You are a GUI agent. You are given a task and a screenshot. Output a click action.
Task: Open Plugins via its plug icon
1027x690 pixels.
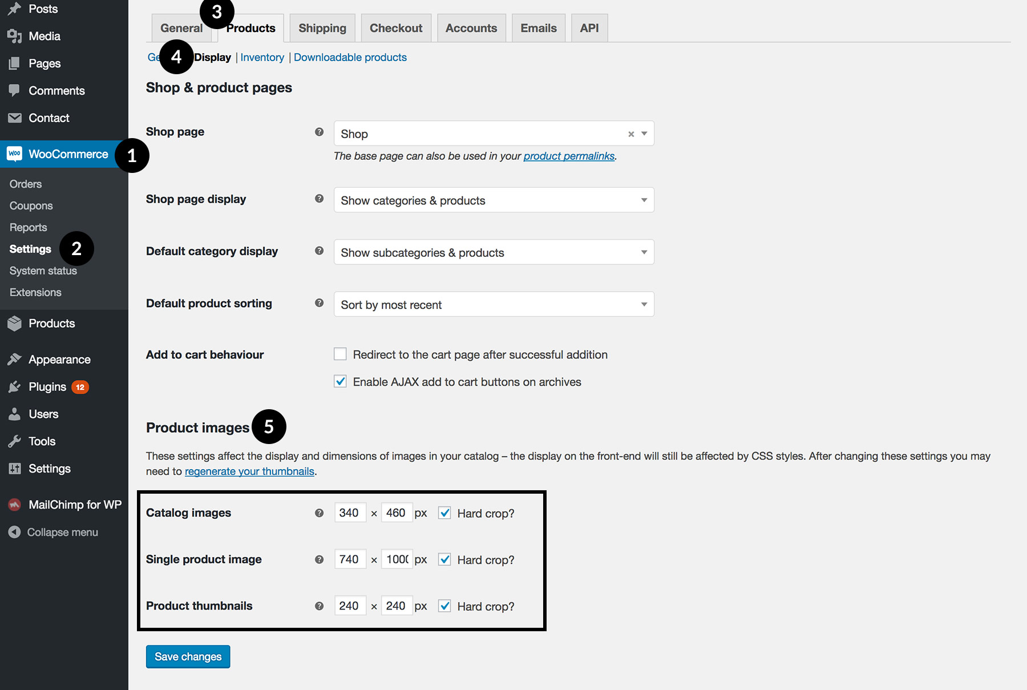tap(14, 387)
